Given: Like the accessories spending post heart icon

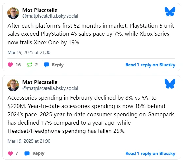Looking at the screenshot, I should (10, 153).
